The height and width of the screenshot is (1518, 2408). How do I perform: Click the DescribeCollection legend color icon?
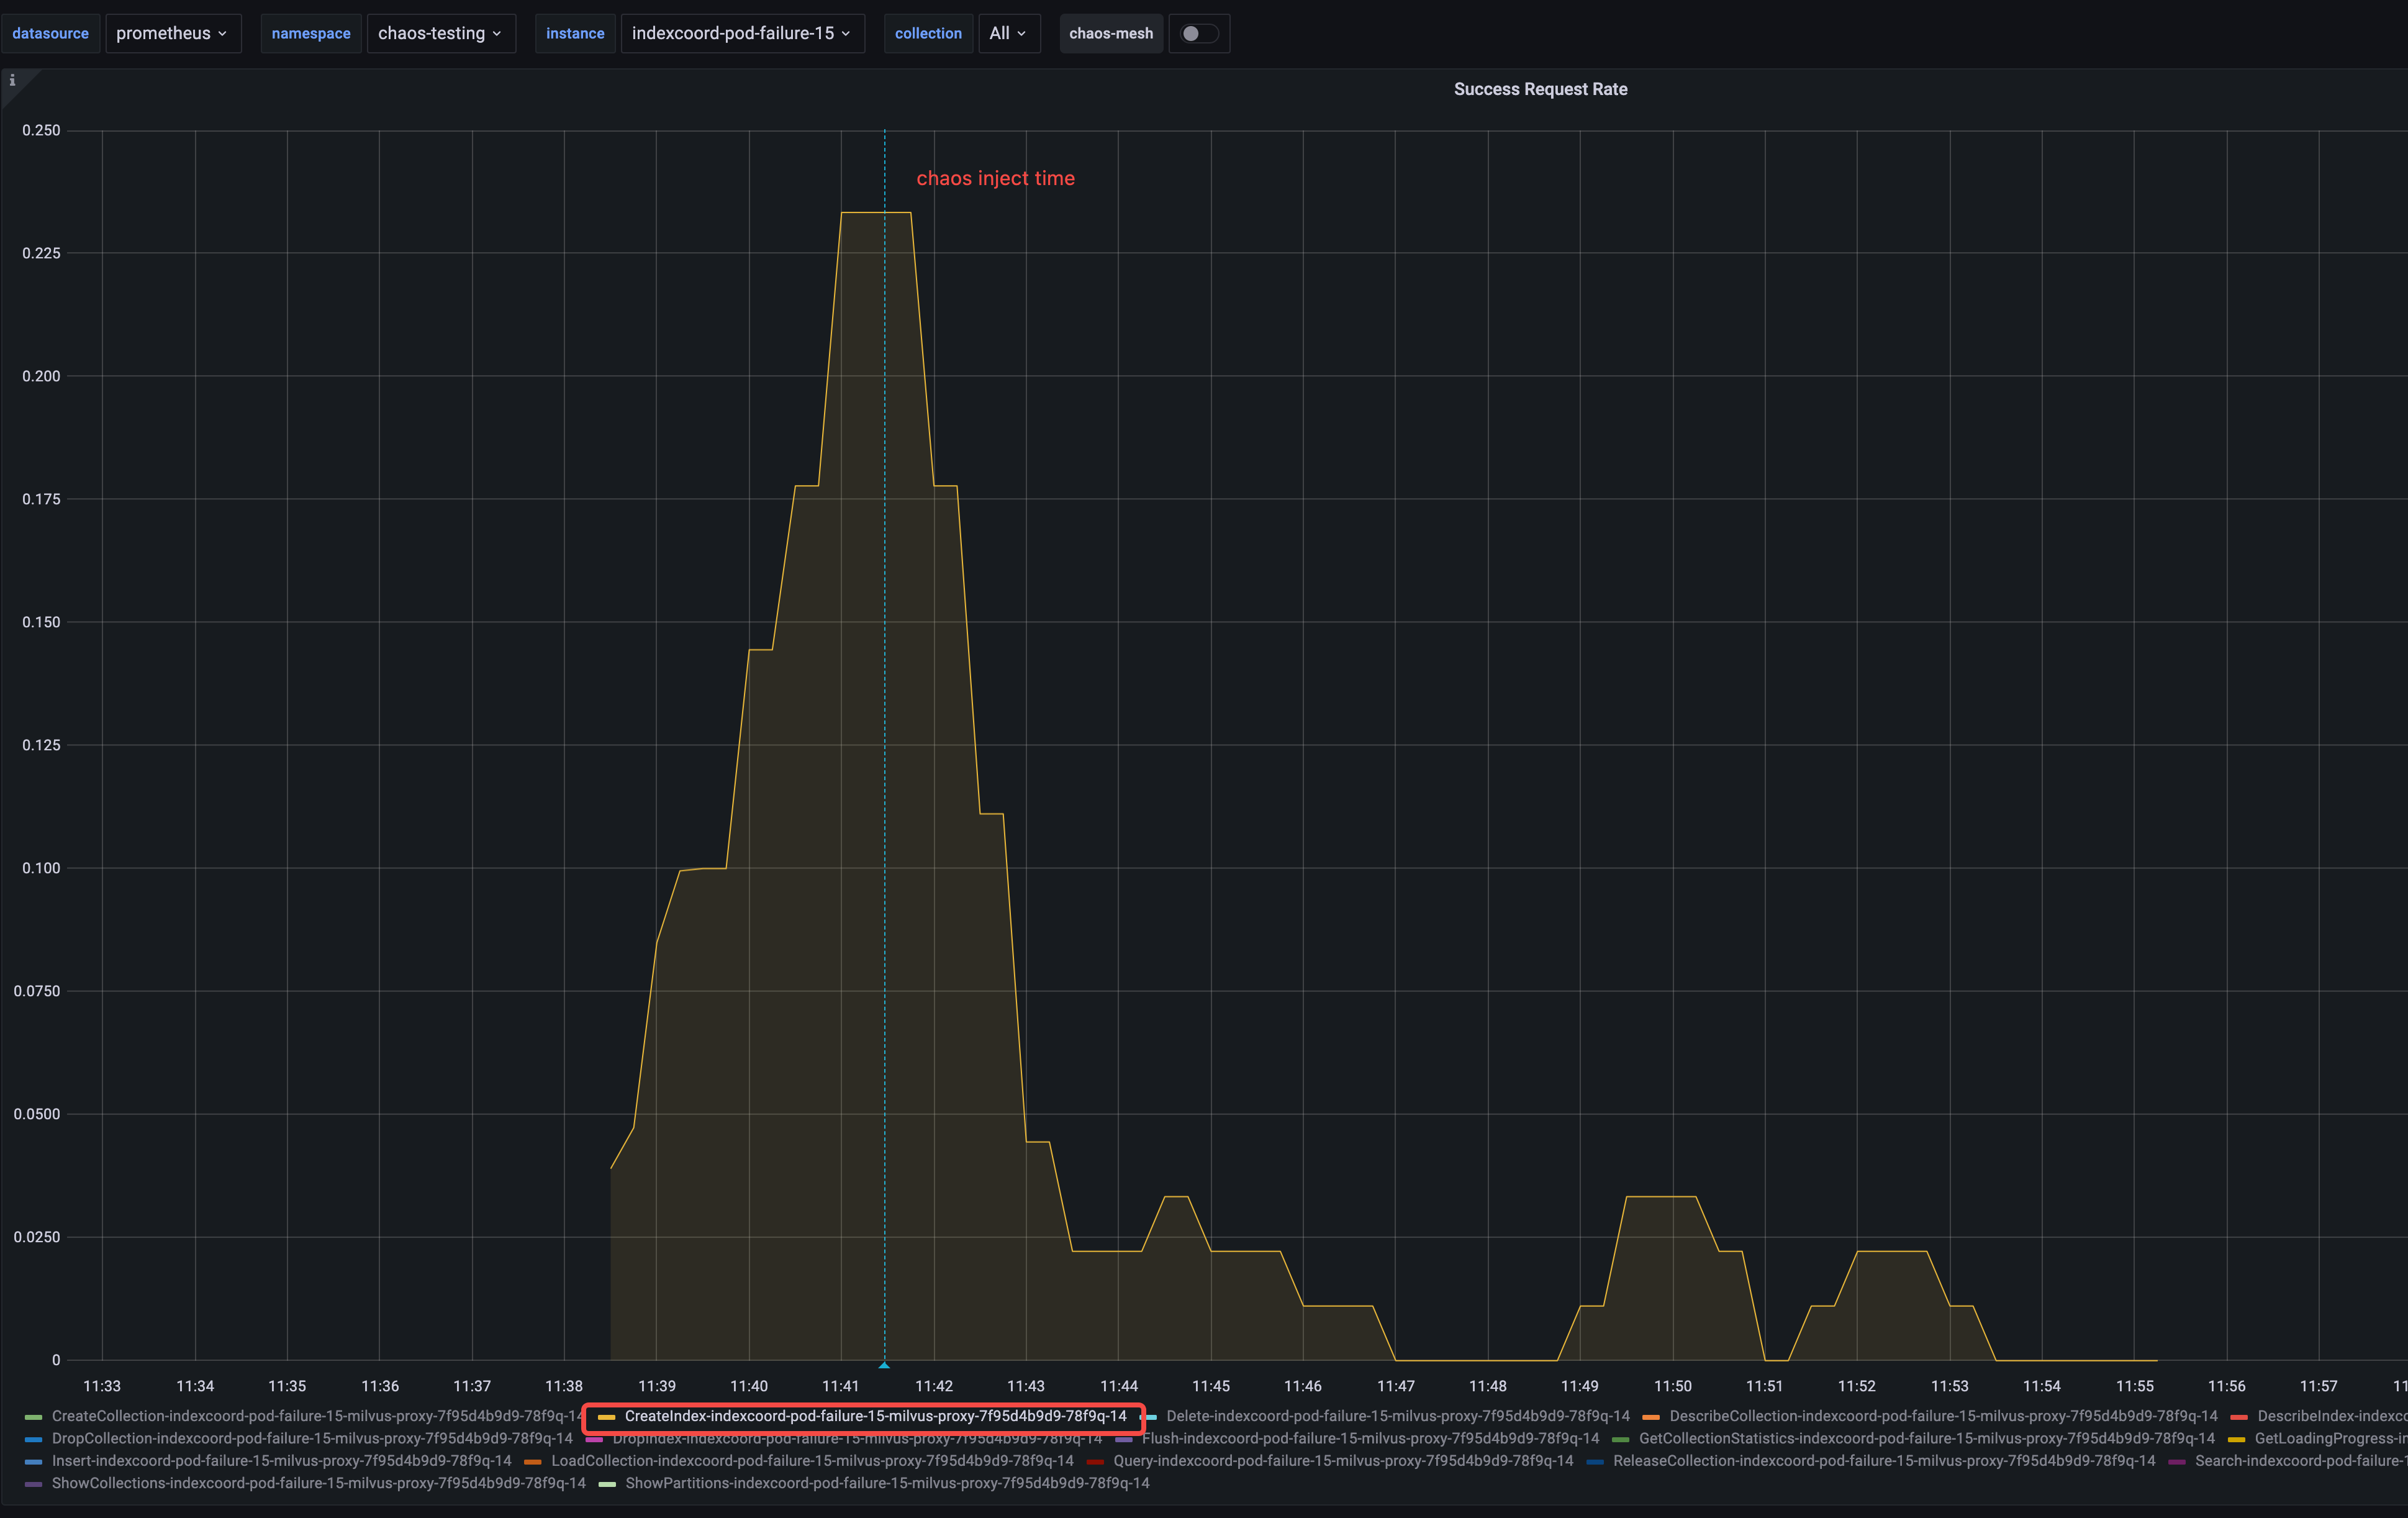click(x=1650, y=1417)
